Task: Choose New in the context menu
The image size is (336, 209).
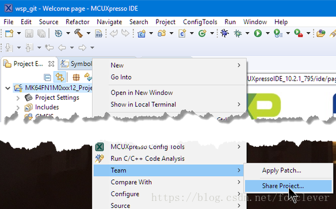Action: pos(170,65)
